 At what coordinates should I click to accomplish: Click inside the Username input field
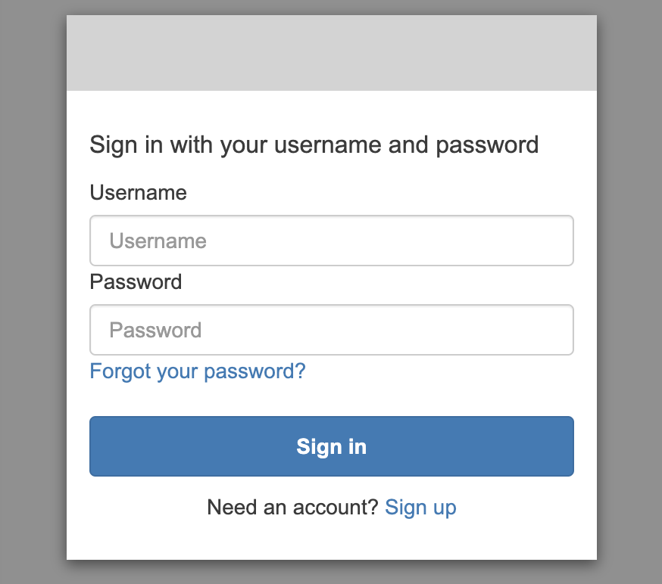331,240
